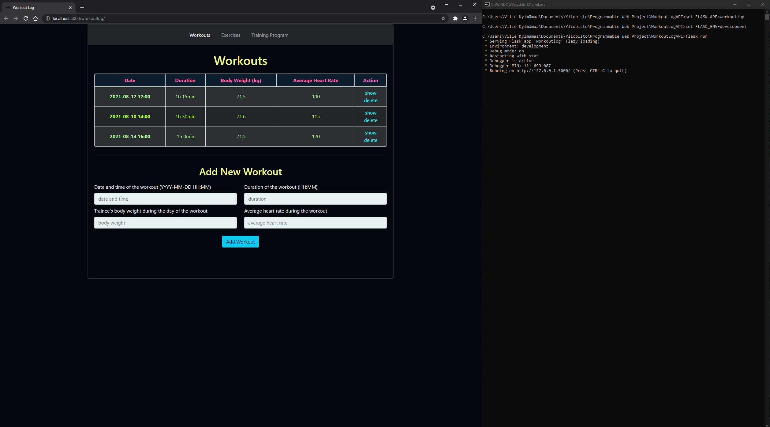This screenshot has width=770, height=427.
Task: Focus the date and time input field
Action: click(x=165, y=199)
